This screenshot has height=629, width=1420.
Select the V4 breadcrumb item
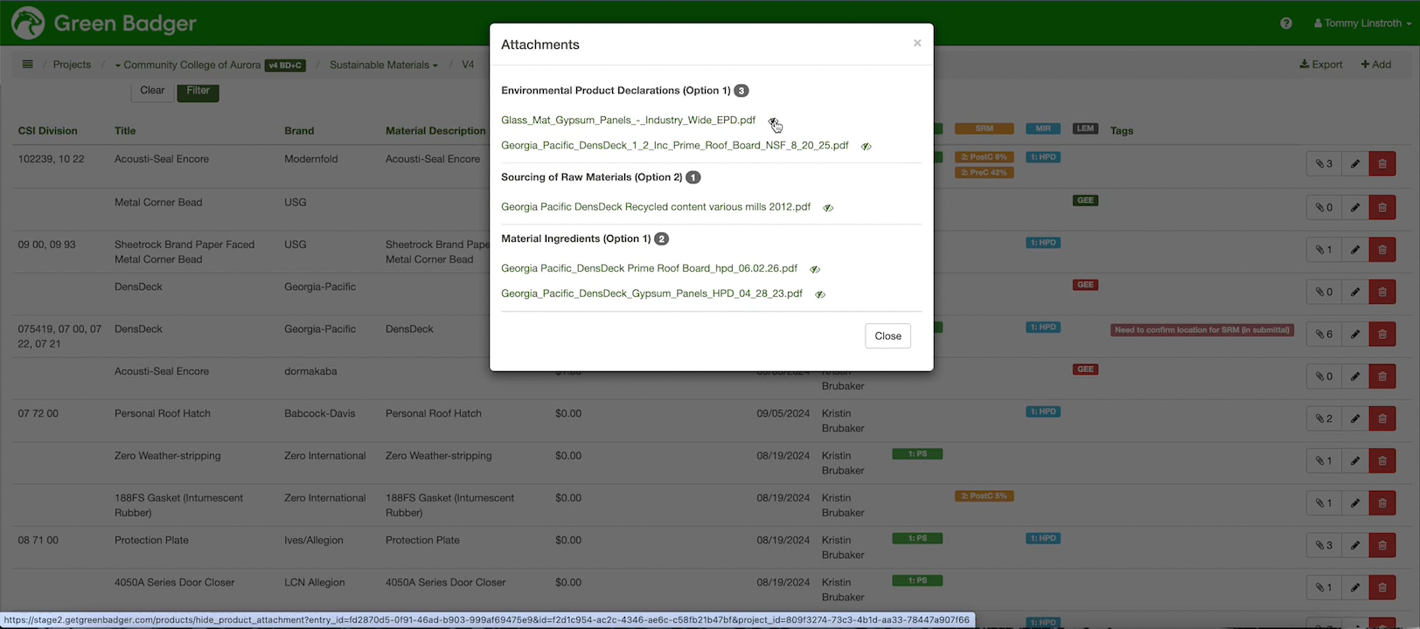[467, 64]
